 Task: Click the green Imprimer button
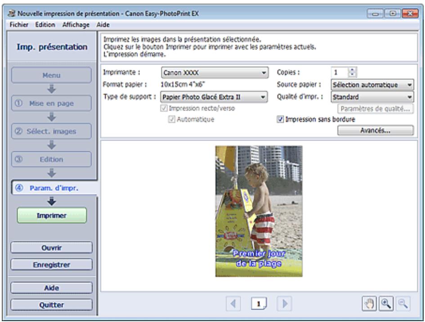[x=52, y=216]
